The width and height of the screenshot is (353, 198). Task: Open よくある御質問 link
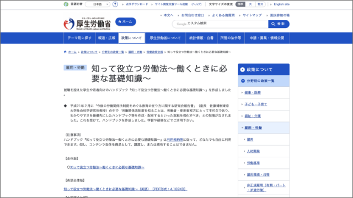223,15
